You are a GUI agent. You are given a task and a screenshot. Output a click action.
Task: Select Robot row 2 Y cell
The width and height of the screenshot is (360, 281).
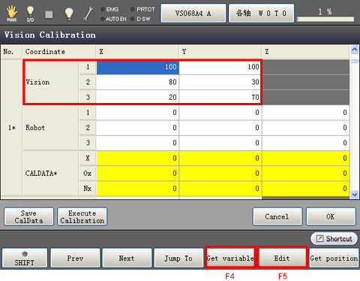click(x=220, y=128)
